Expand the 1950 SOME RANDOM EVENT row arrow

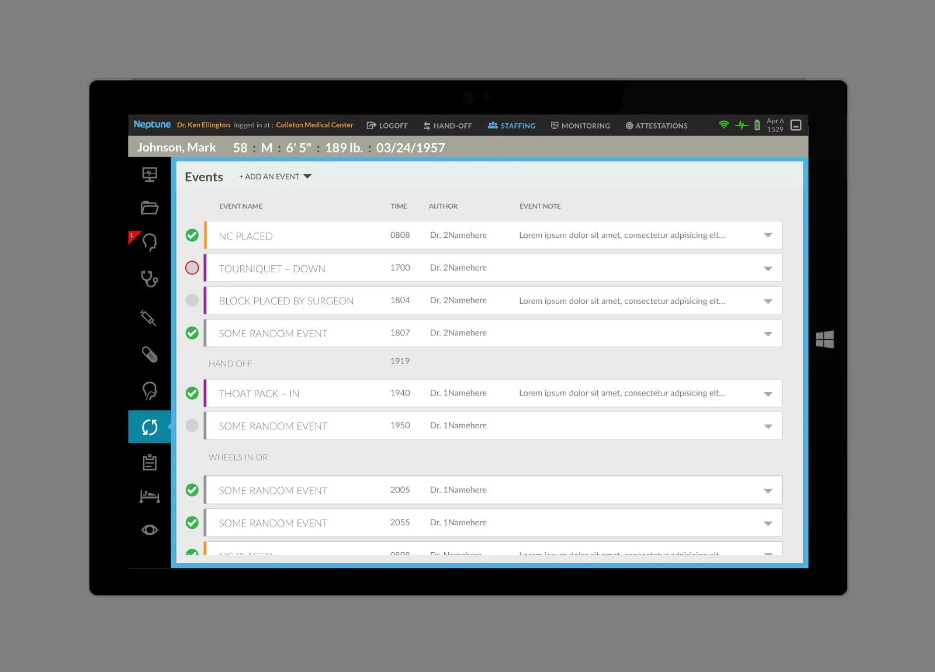click(x=768, y=427)
